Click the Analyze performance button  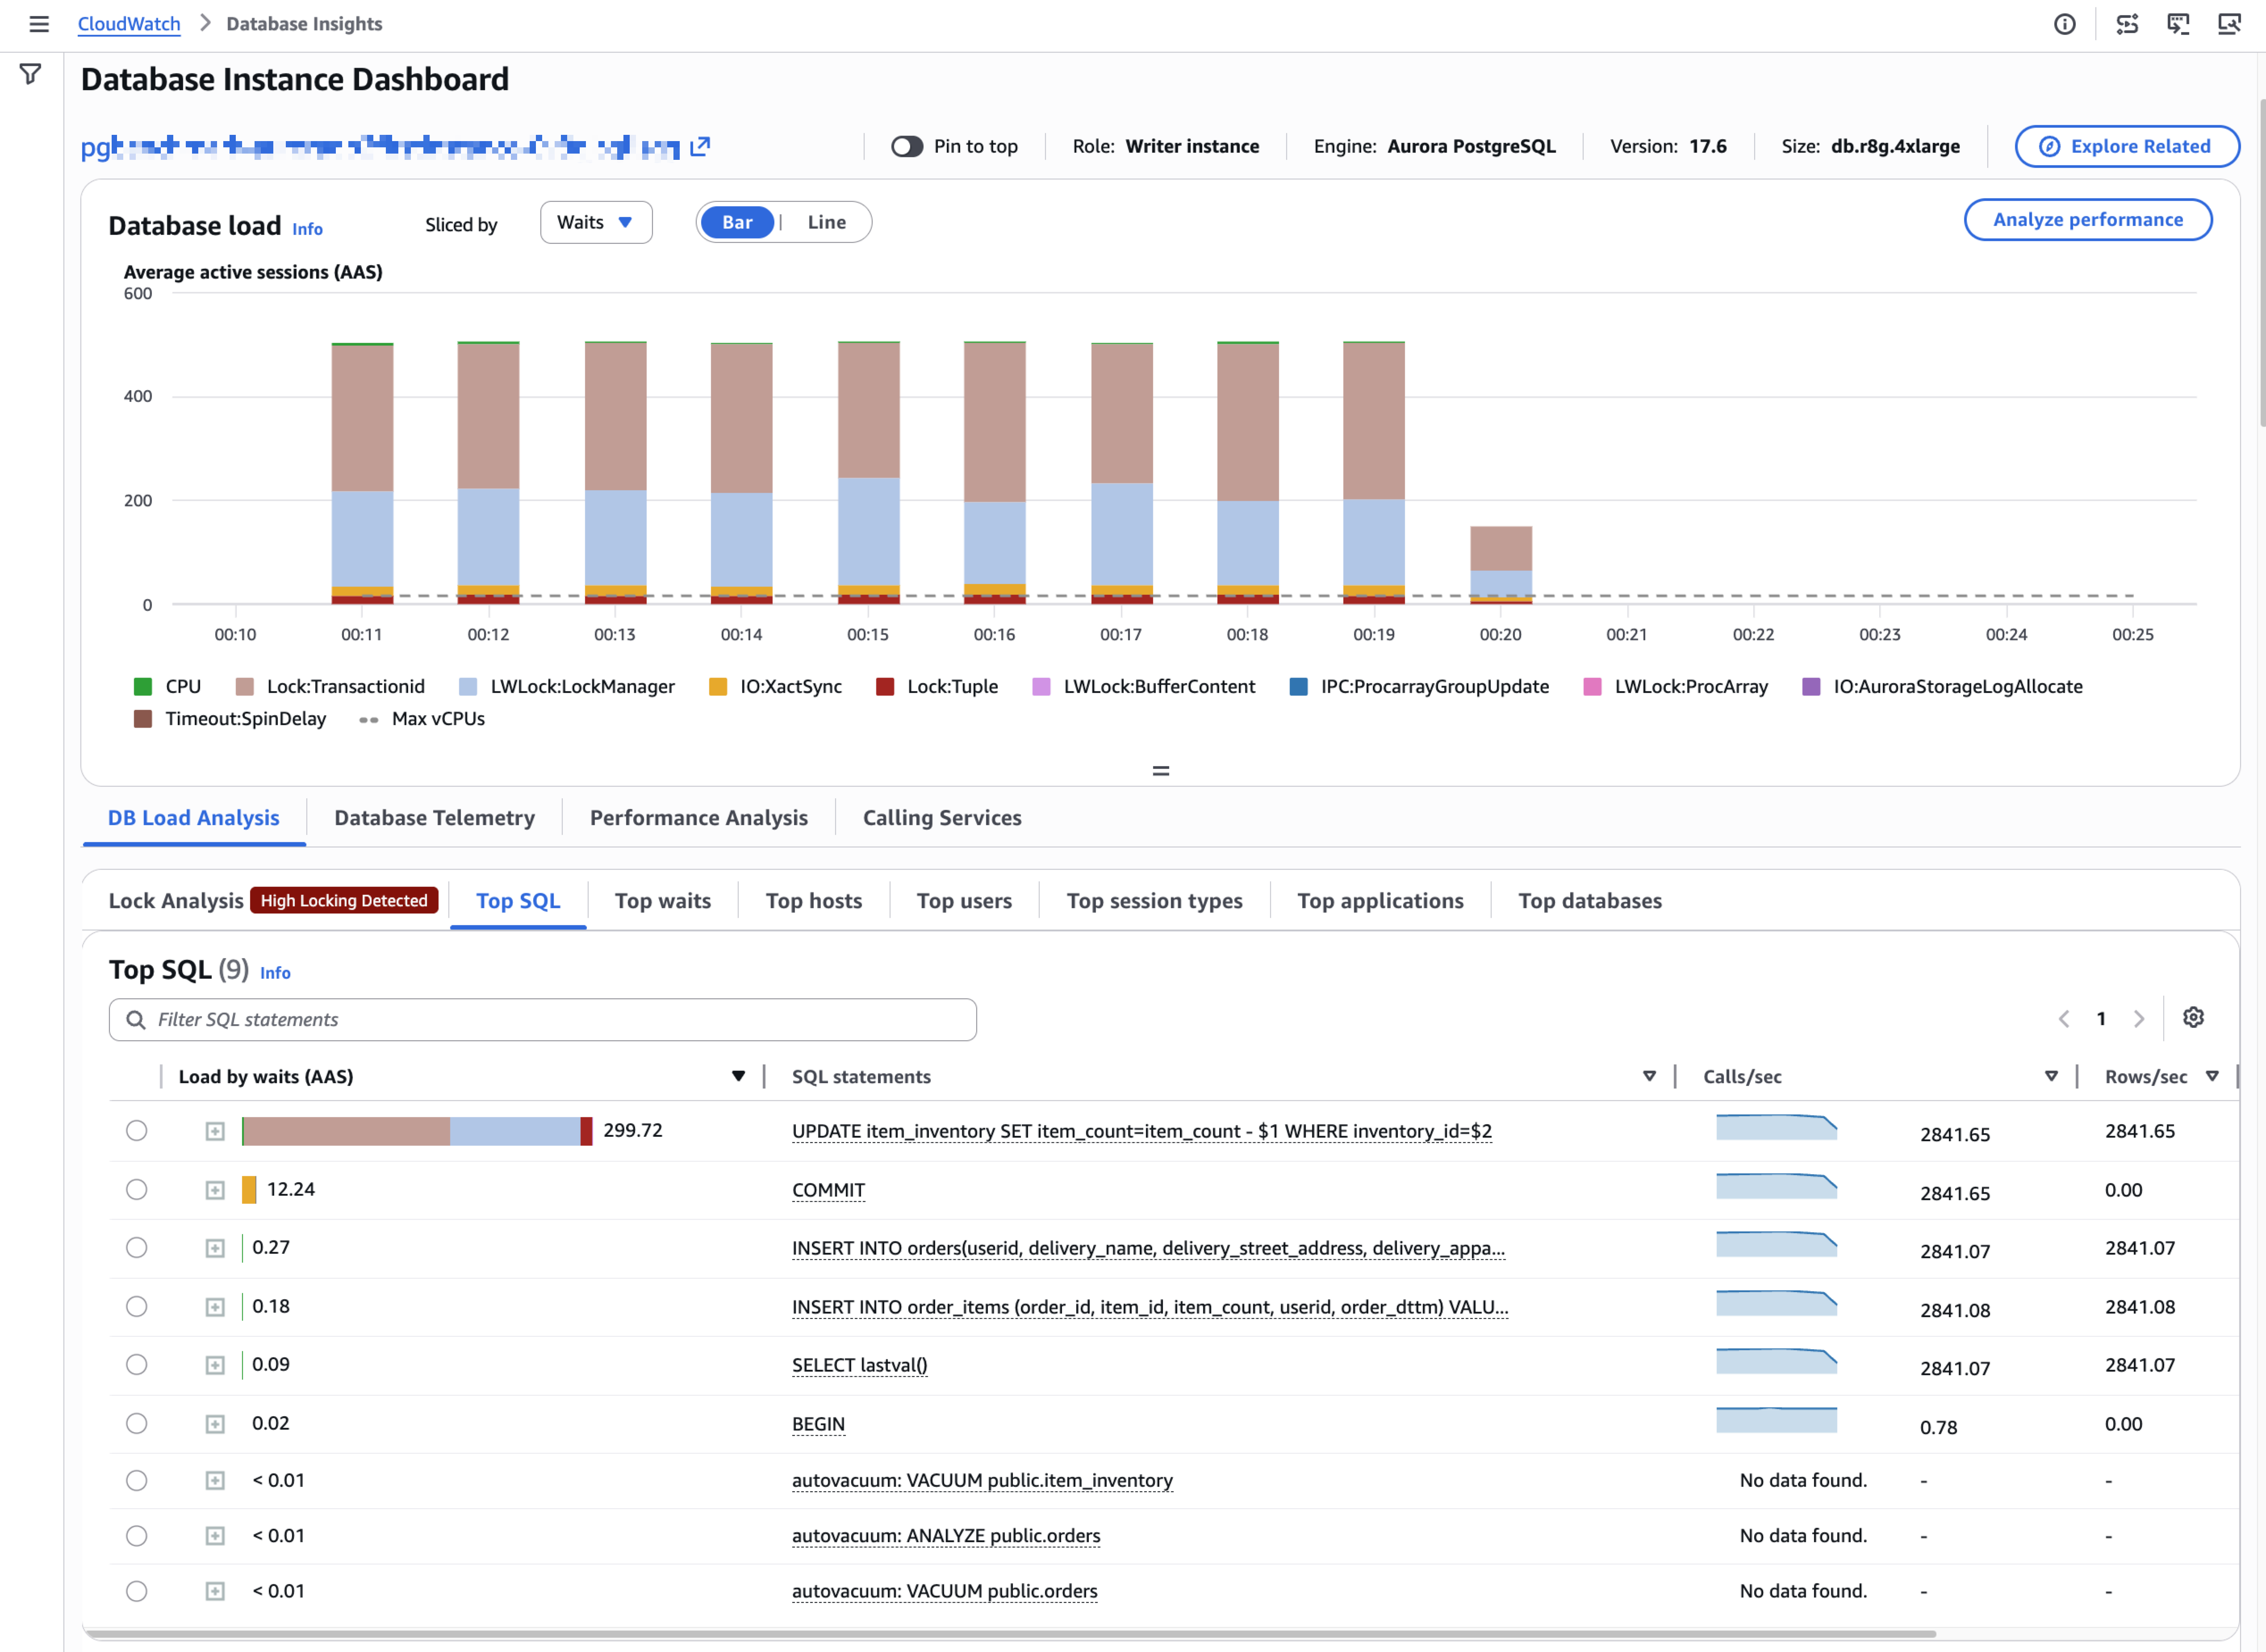[x=2088, y=220]
